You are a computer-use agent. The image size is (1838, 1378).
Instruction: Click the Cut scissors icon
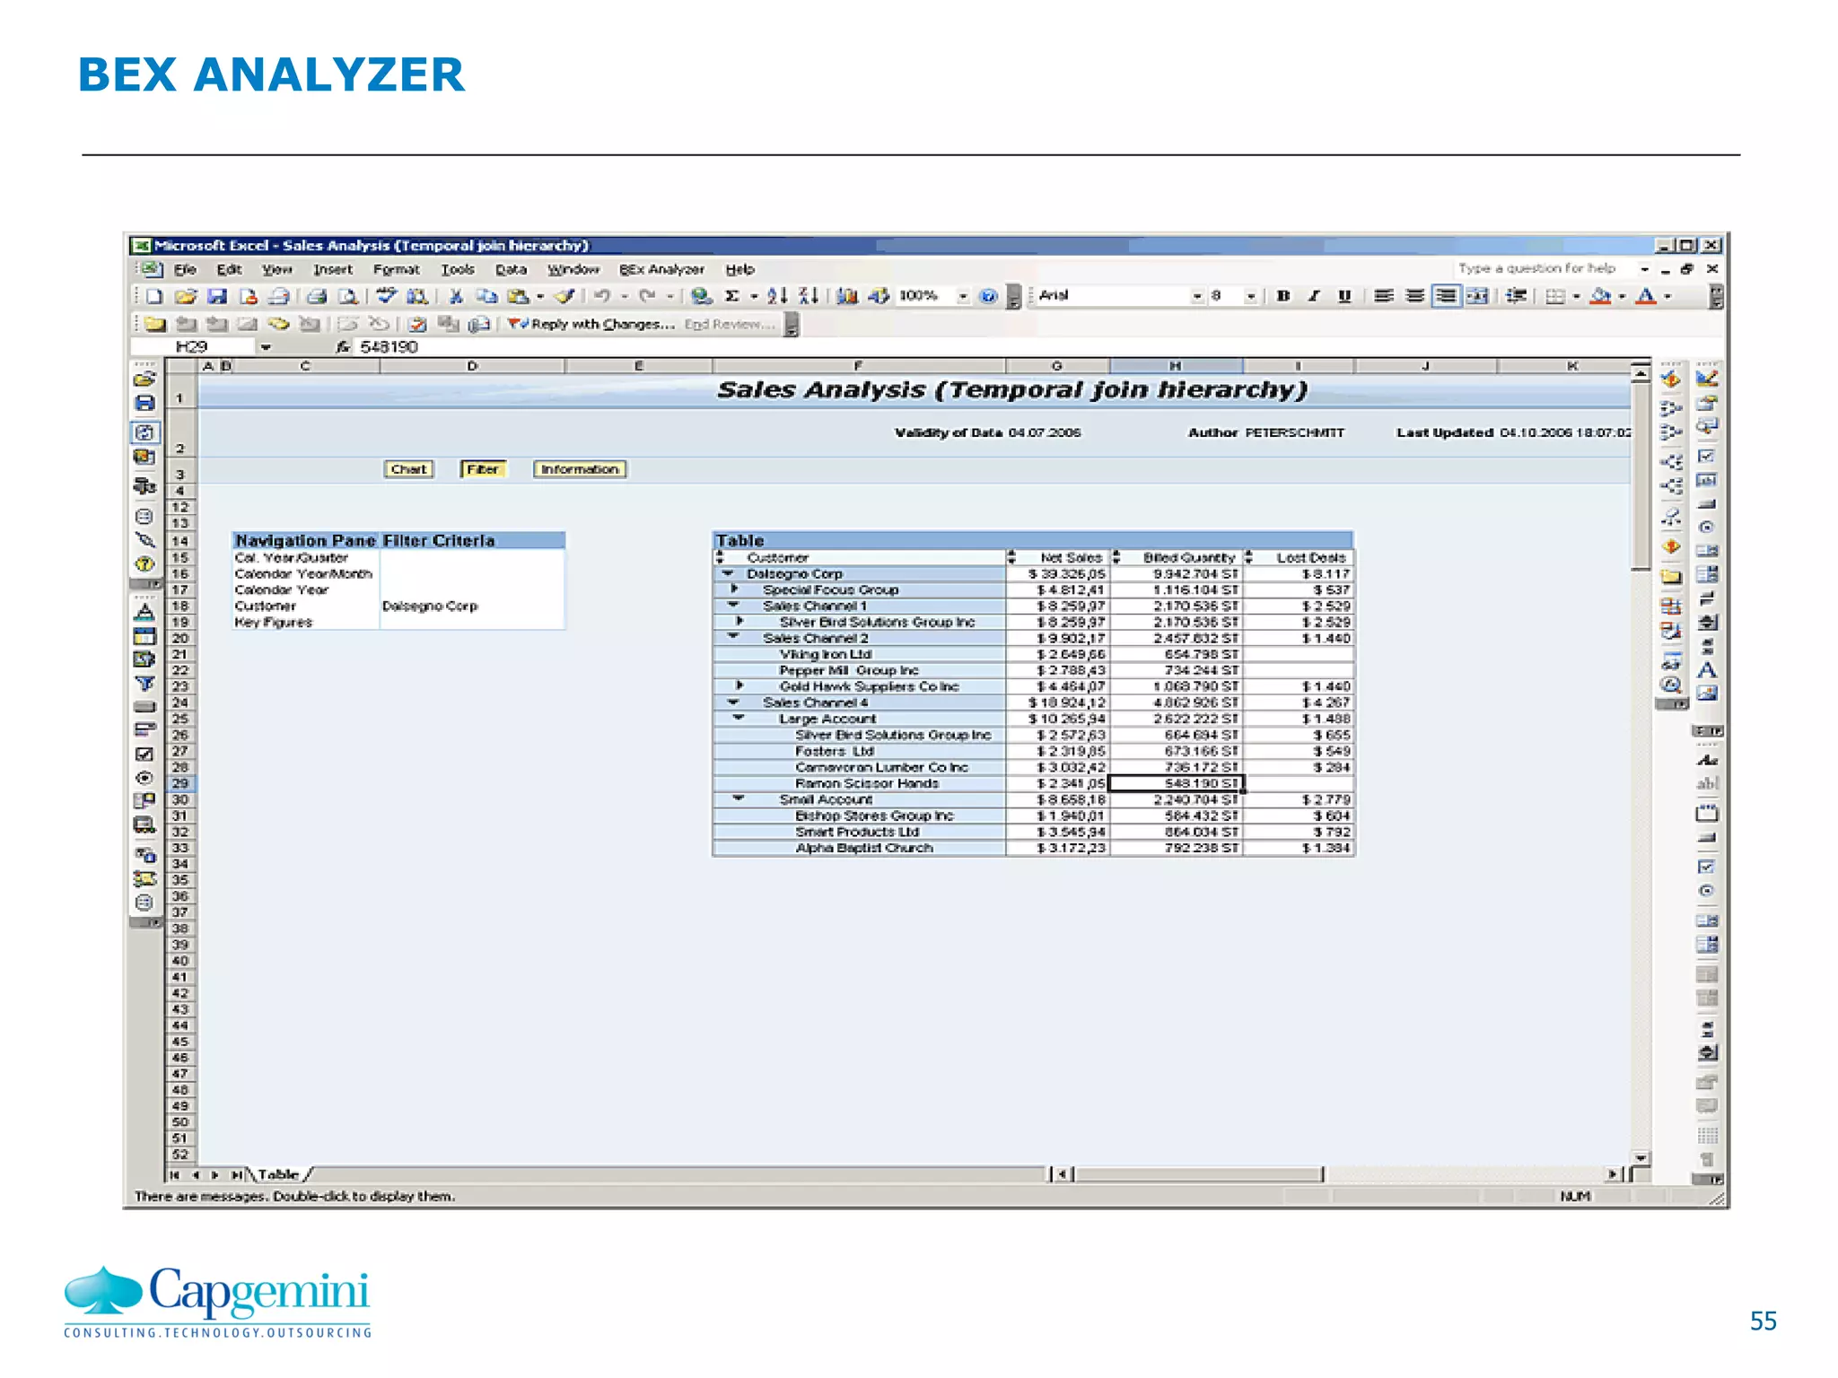point(456,296)
